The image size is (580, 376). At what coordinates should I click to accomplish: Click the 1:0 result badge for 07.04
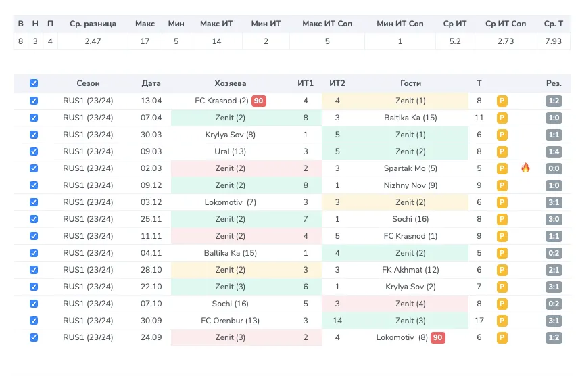pyautogui.click(x=554, y=118)
